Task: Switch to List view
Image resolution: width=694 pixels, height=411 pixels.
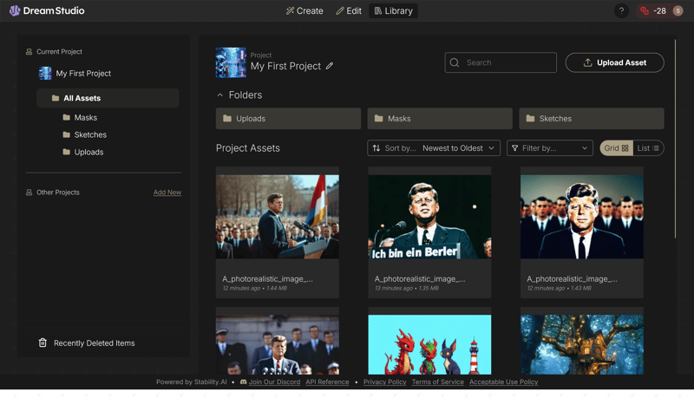Action: point(648,148)
